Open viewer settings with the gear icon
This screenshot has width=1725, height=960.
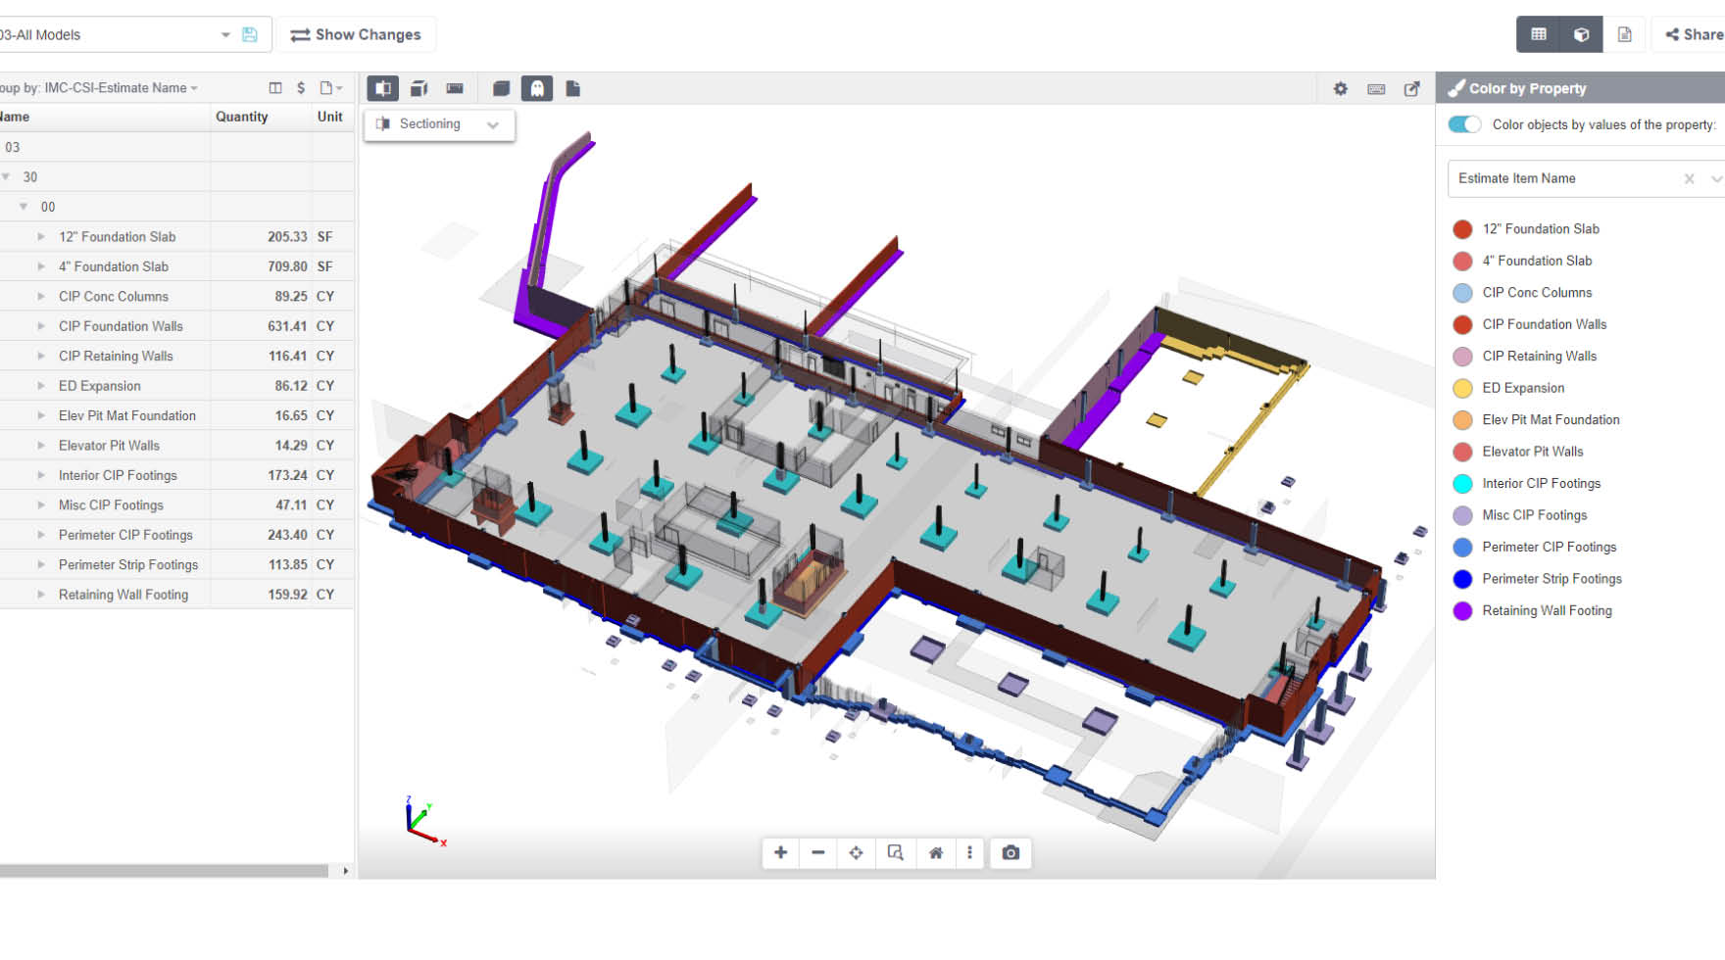click(1340, 88)
